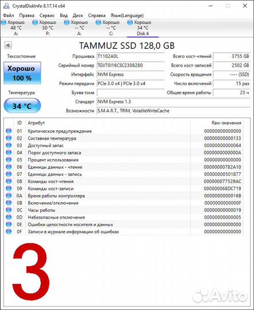The image size is (254, 310).
Task: Select raw value 0000000501877
Action: click(x=222, y=174)
